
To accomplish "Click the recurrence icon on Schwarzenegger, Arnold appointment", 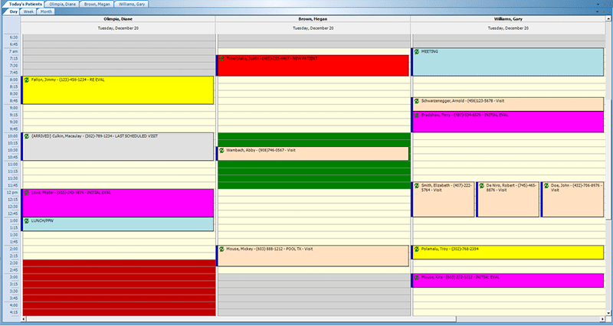I will coord(417,101).
